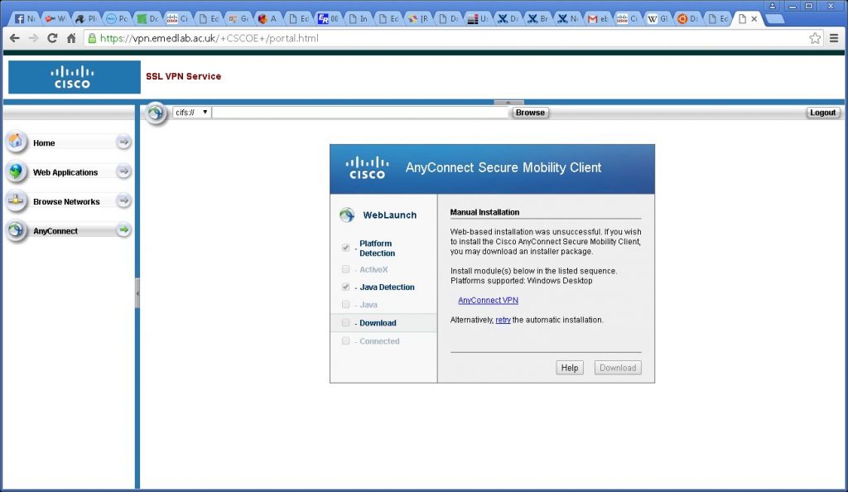The height and width of the screenshot is (492, 848).
Task: Collapse the top toolbar with arrow handle
Action: 508,102
